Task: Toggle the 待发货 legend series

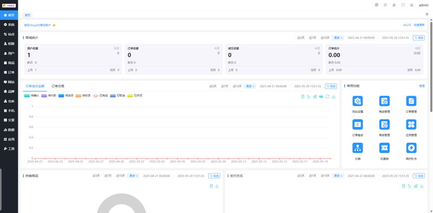Action: tap(65, 96)
